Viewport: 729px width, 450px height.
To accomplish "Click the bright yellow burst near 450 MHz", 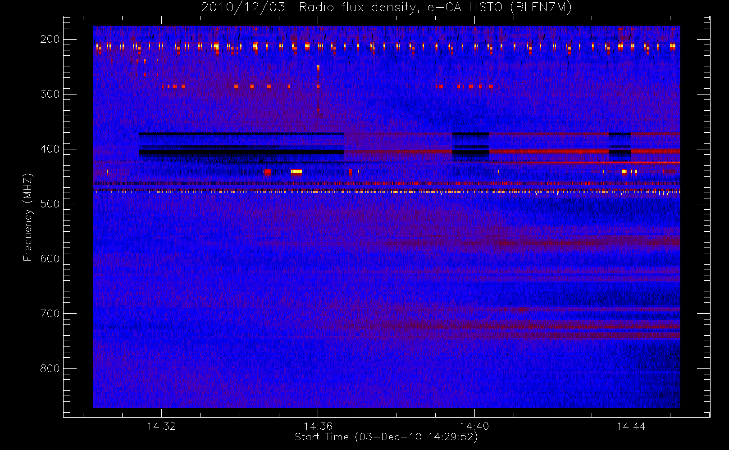I will 297,171.
